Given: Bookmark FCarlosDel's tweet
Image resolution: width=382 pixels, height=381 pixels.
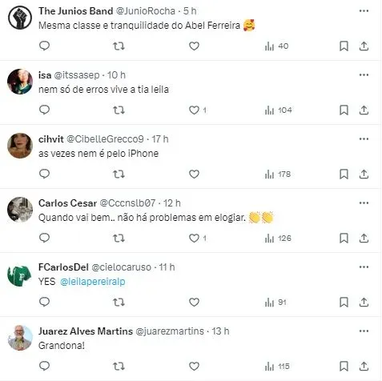Looking at the screenshot, I should click(344, 302).
